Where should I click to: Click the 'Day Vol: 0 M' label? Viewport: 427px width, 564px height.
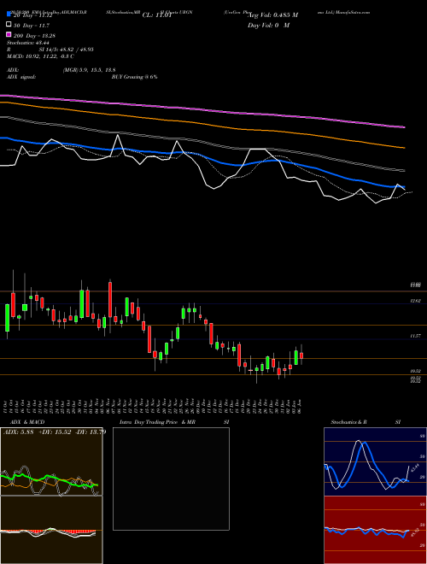(268, 25)
